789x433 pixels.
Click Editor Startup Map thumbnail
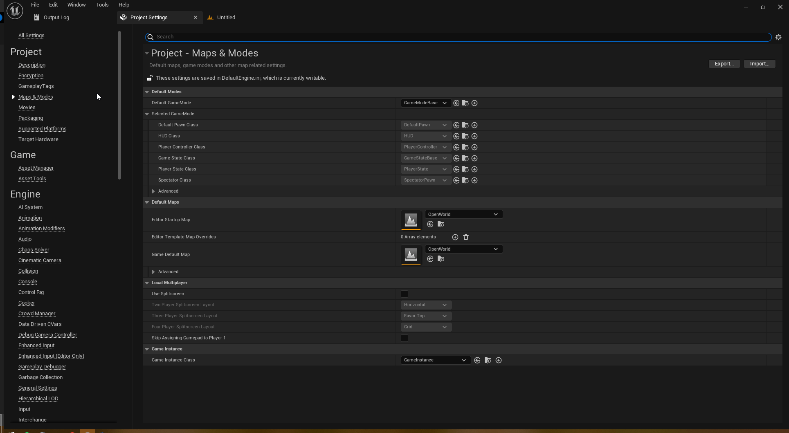point(411,220)
